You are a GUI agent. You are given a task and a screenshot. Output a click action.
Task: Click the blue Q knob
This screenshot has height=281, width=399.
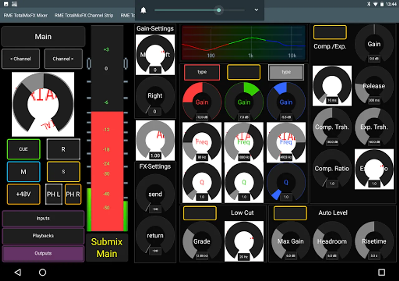coord(286,182)
